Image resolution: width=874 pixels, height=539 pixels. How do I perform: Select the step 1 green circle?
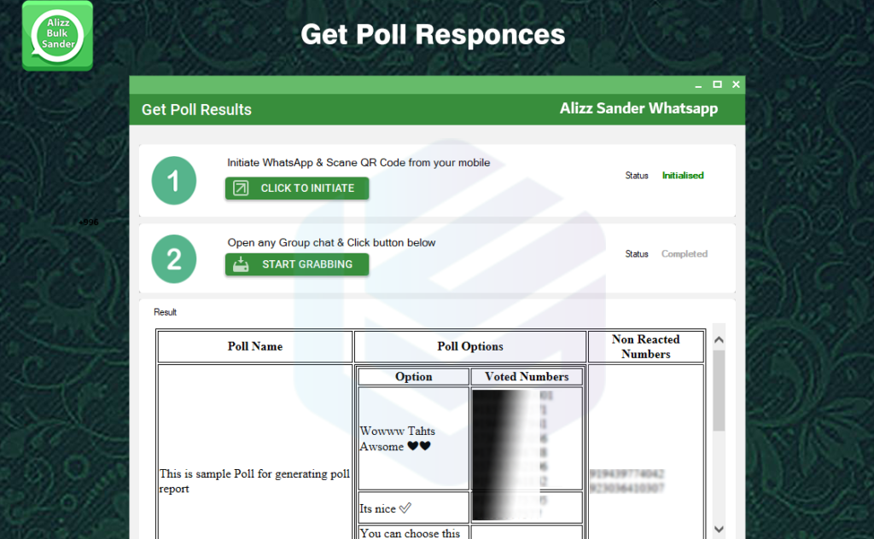(x=174, y=181)
